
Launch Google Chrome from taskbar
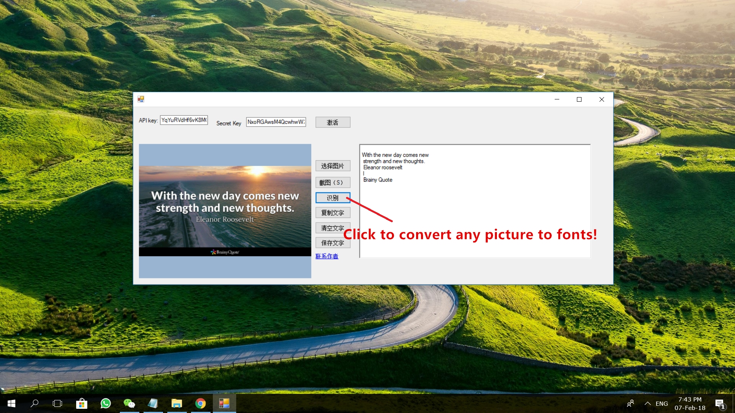[x=200, y=403]
